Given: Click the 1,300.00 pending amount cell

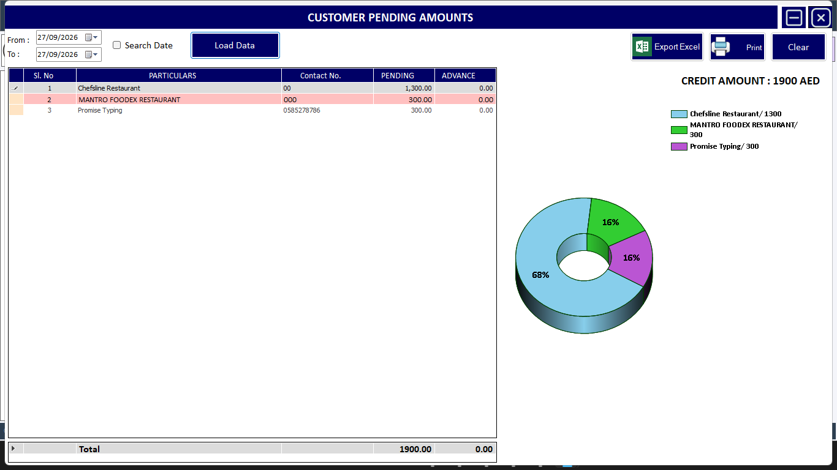Looking at the screenshot, I should click(404, 88).
